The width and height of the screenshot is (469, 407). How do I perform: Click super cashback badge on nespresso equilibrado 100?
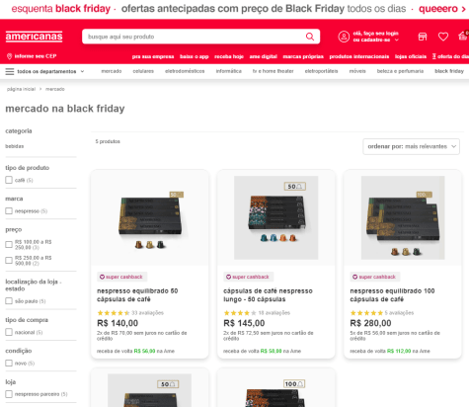(x=374, y=277)
